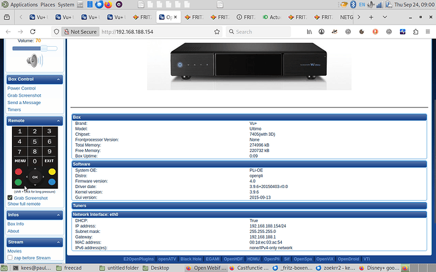Viewport: 436px width, 272px height.
Task: Click the system volume icon in top panel
Action: [370, 4]
